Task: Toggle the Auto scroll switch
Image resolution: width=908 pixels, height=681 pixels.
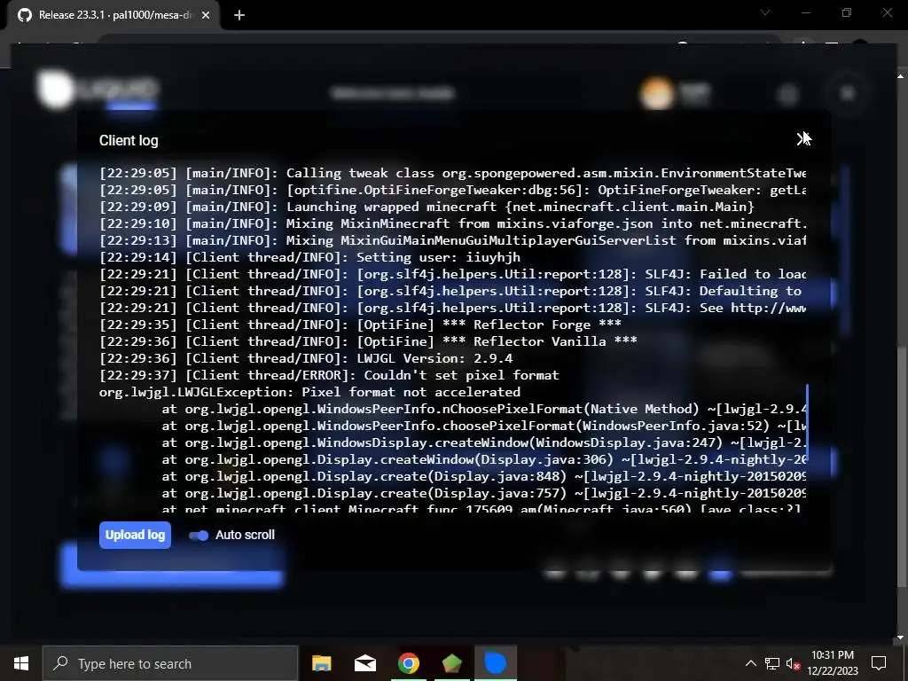Action: [199, 536]
